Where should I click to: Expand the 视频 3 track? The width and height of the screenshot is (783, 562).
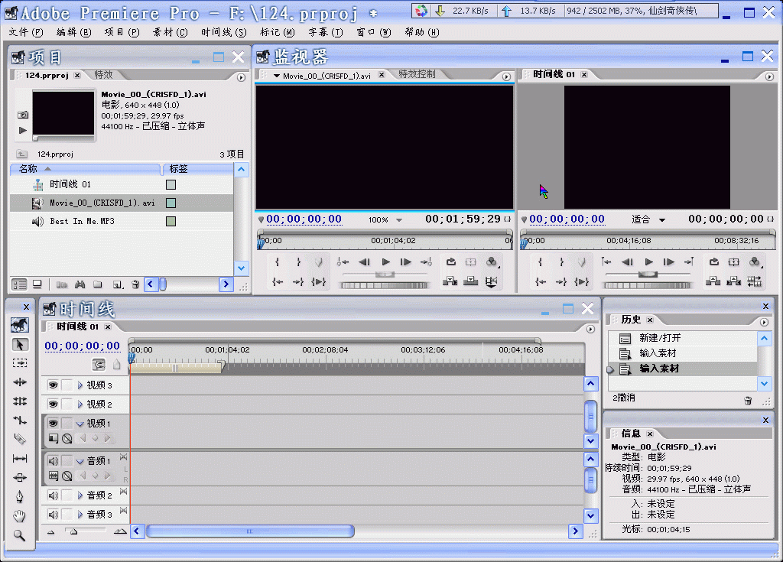[x=80, y=385]
